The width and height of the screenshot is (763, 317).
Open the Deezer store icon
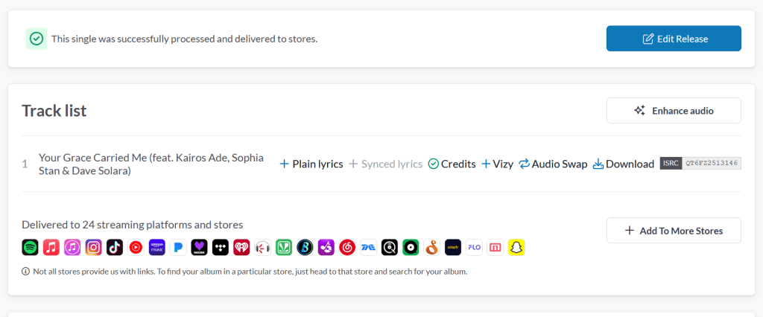(199, 247)
